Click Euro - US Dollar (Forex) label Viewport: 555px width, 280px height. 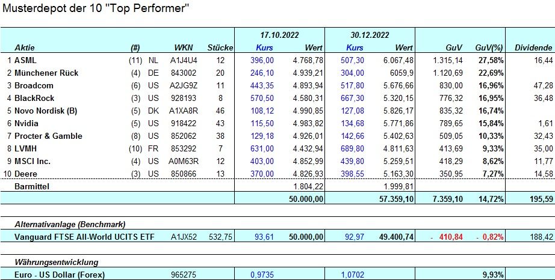60,275
